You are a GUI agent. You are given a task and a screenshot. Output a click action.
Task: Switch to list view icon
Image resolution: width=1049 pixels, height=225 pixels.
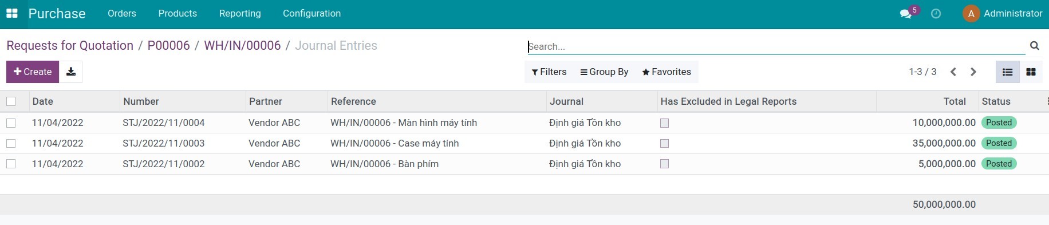[x=1008, y=72]
